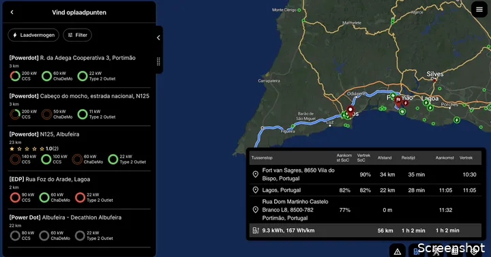Select 22 kW Type 2 Outlet at Rua Foz do Arade
Viewport: 491px width, 257px height.
click(80, 198)
